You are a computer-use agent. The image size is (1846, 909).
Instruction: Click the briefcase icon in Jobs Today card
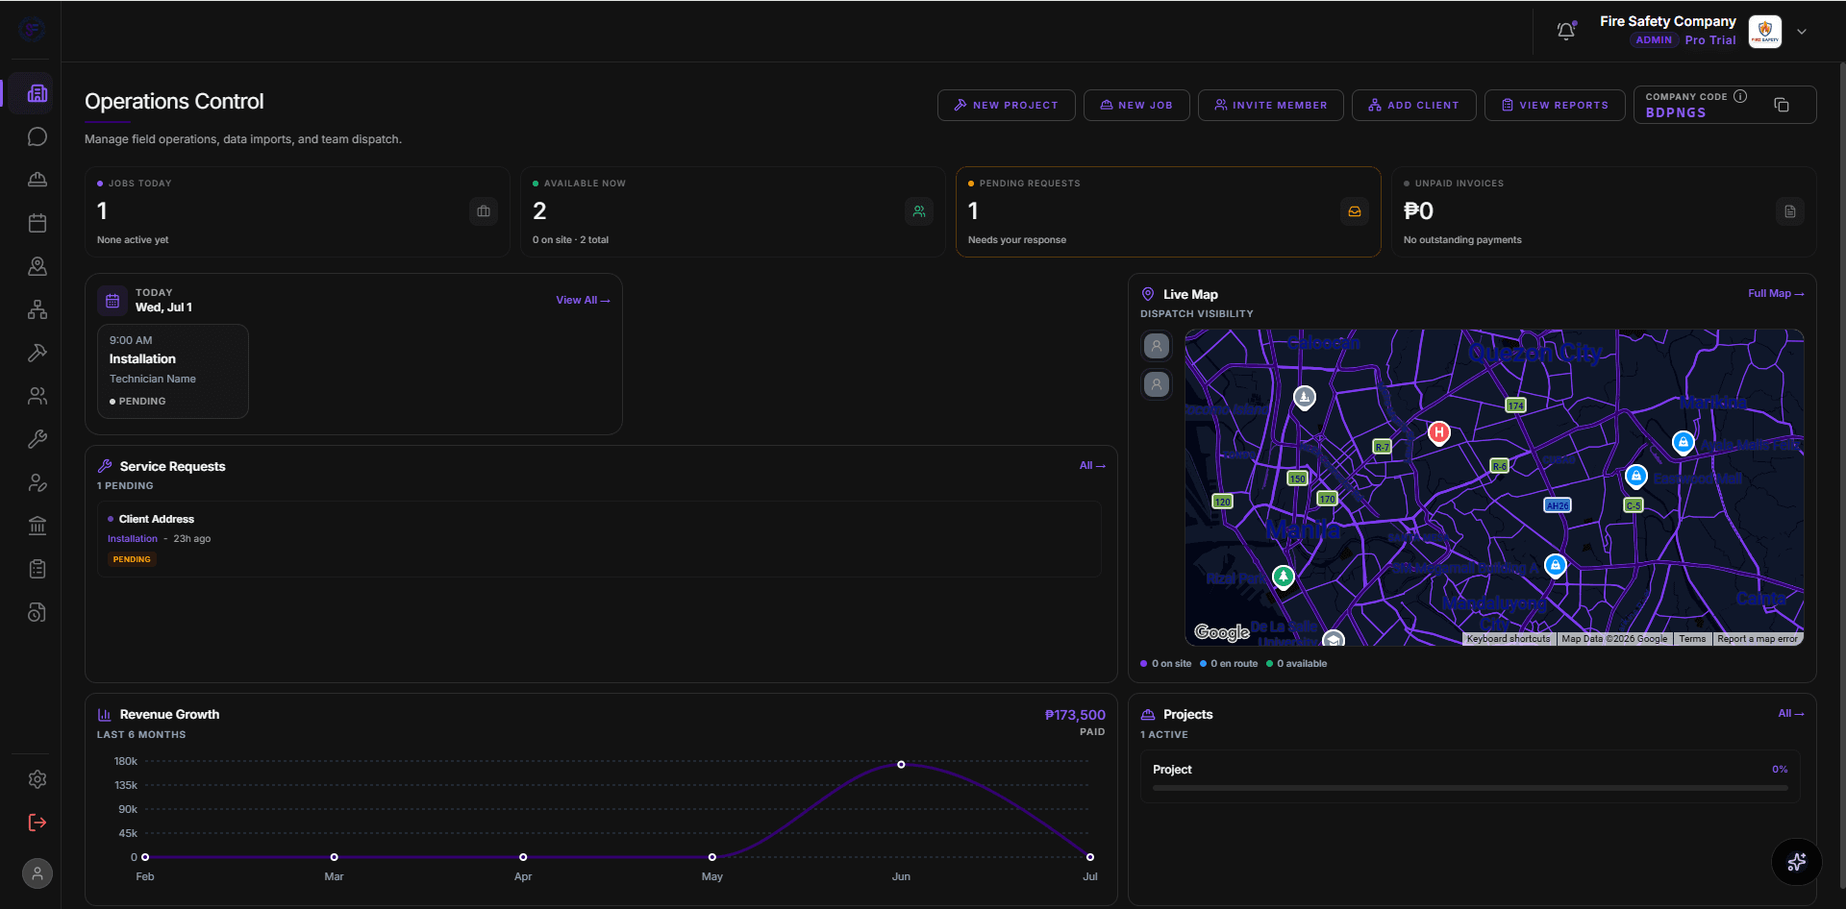[484, 211]
